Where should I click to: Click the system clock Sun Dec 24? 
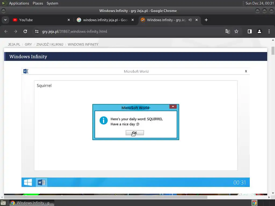click(260, 3)
